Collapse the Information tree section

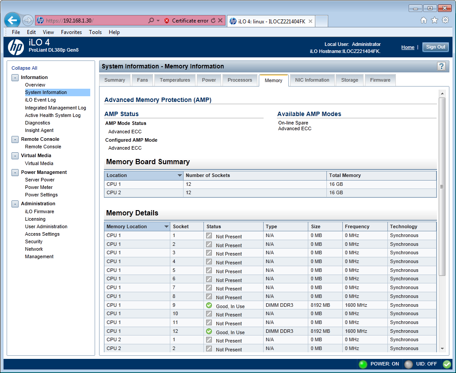(15, 78)
